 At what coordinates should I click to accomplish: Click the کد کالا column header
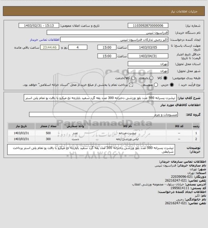pos(179,126)
